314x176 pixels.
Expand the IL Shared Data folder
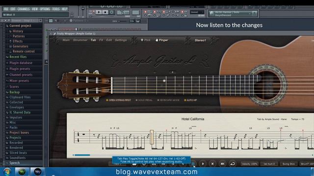click(x=20, y=112)
